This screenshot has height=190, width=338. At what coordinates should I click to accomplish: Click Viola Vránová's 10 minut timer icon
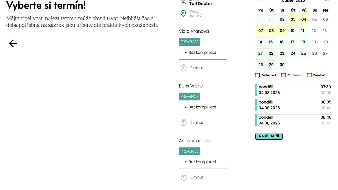(x=184, y=68)
